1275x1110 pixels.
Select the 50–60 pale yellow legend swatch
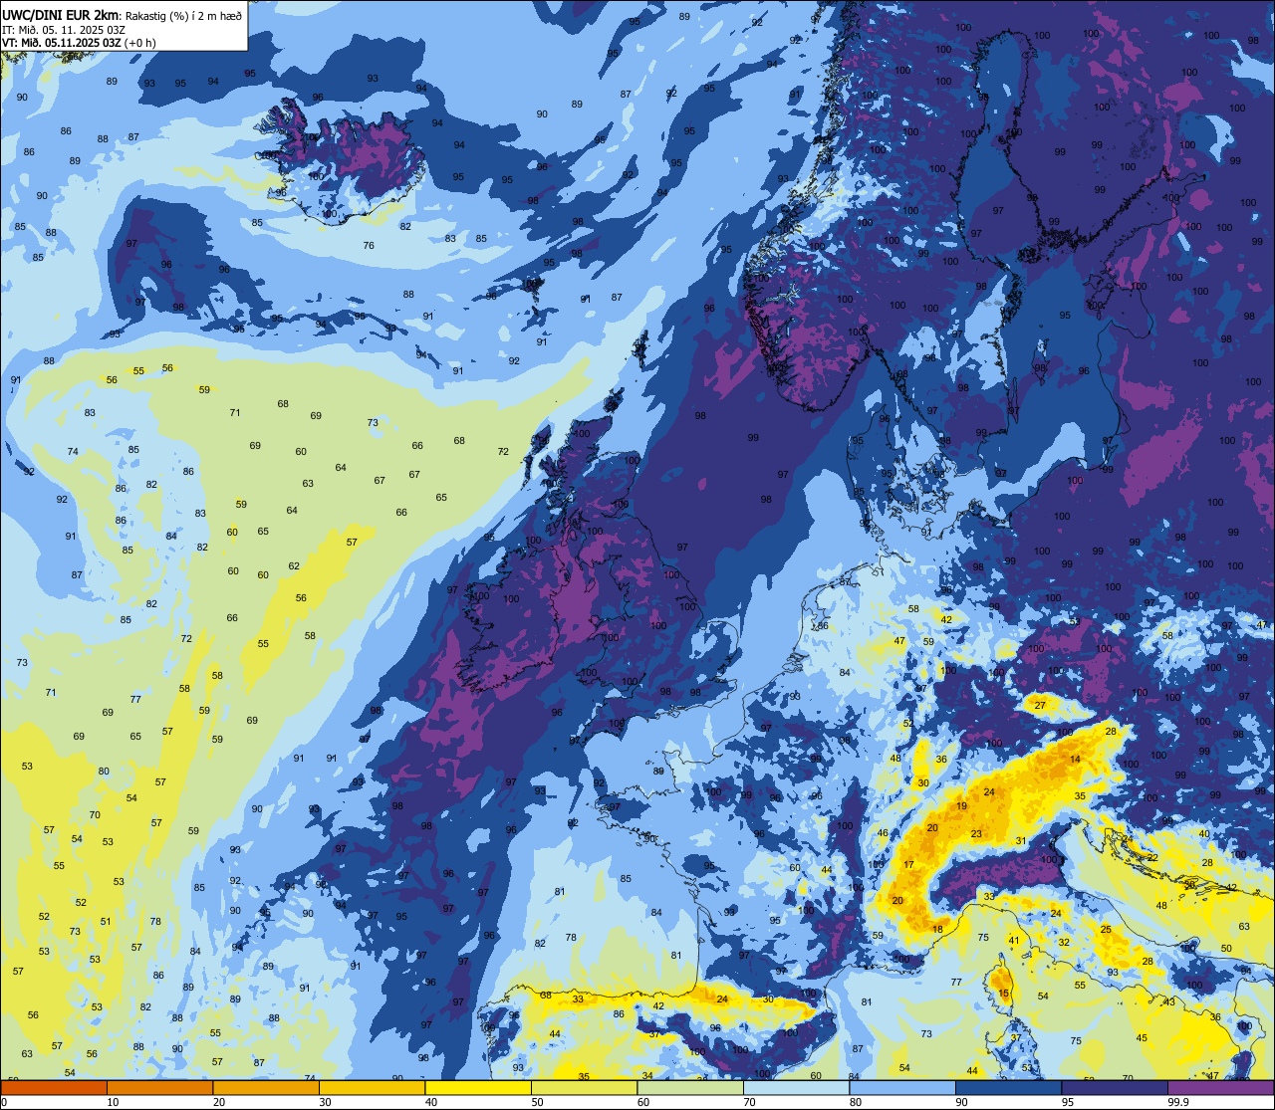pos(585,1087)
